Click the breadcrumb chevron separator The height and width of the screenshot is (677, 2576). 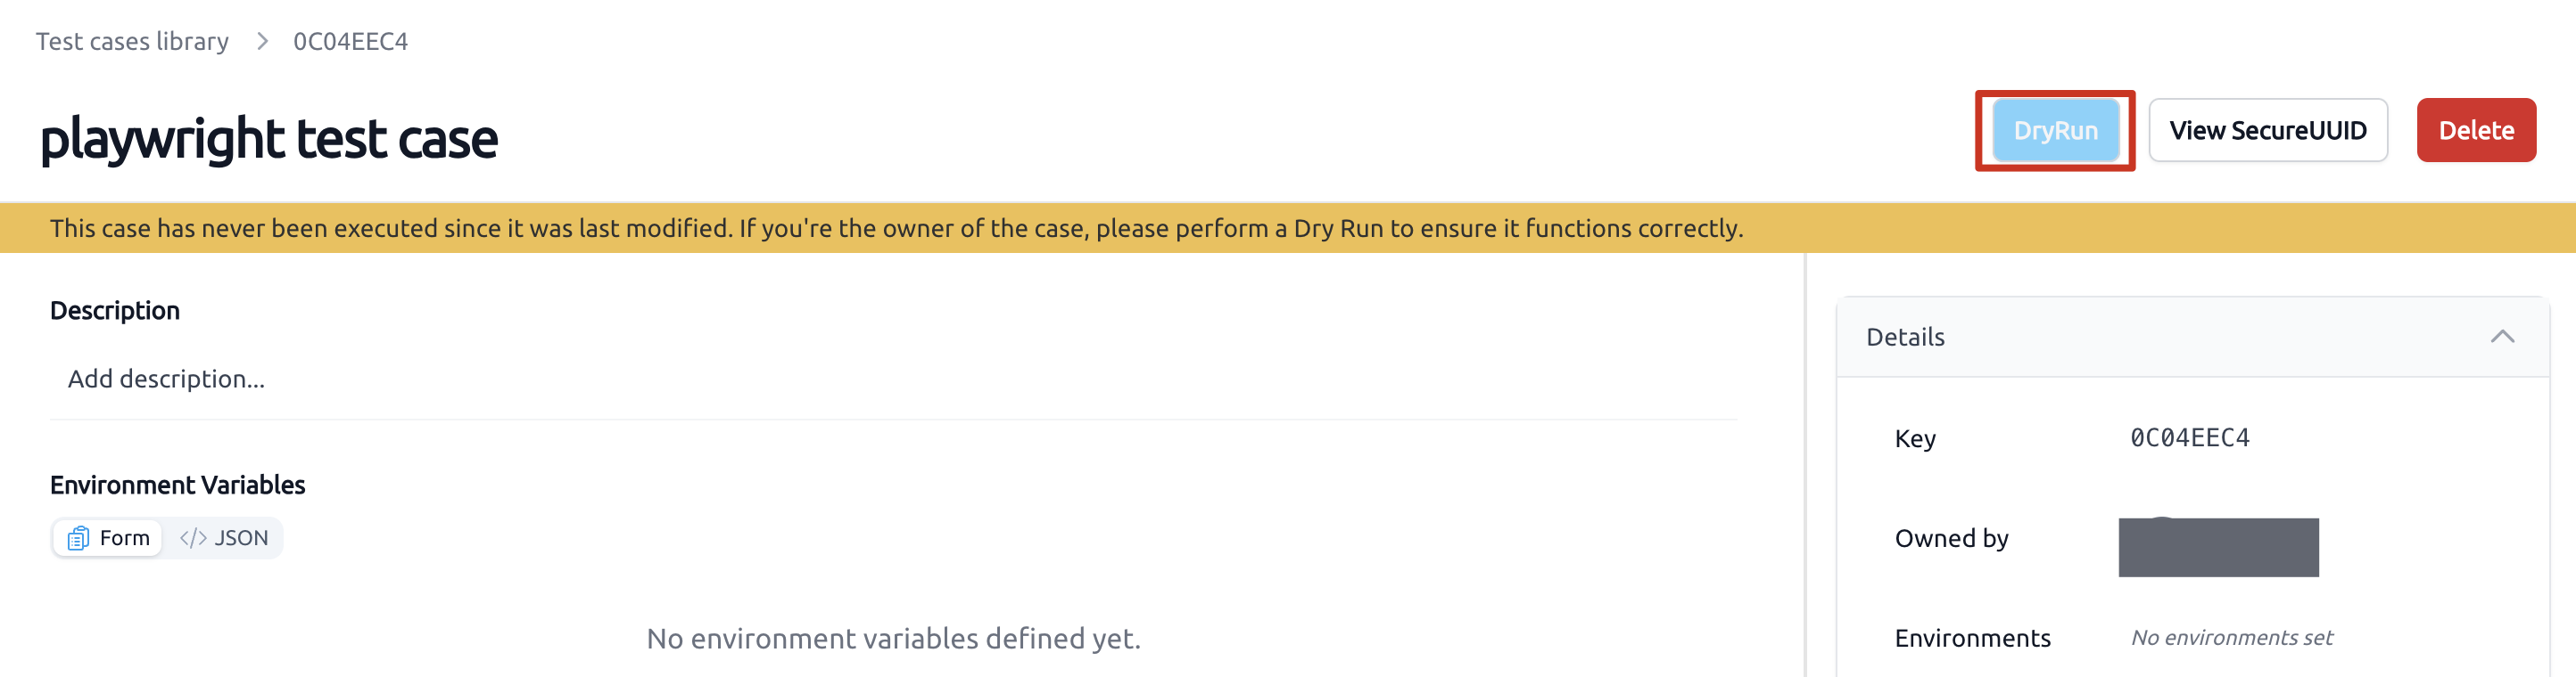click(x=262, y=41)
